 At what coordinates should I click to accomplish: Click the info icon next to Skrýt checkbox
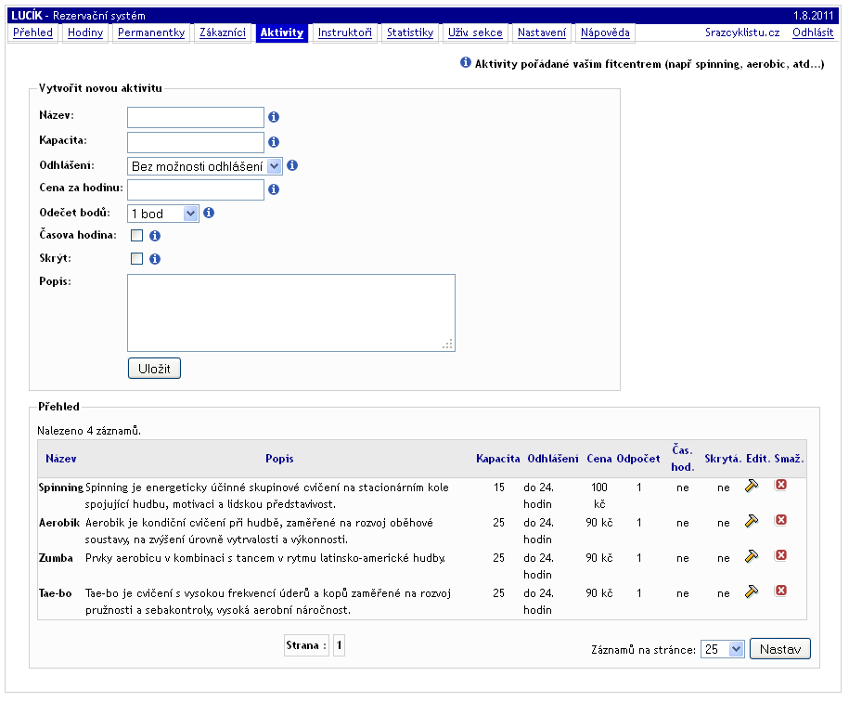coord(155,259)
